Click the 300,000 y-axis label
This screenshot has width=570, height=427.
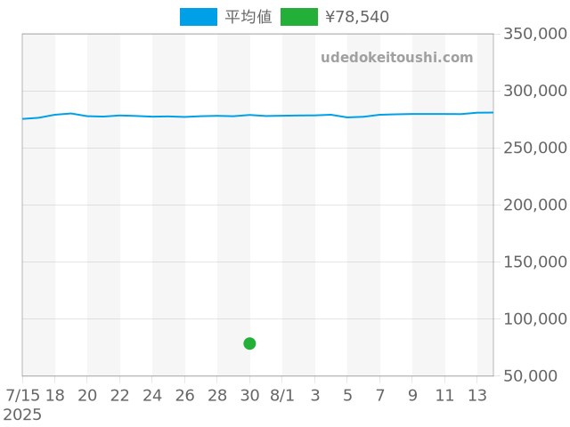(535, 91)
